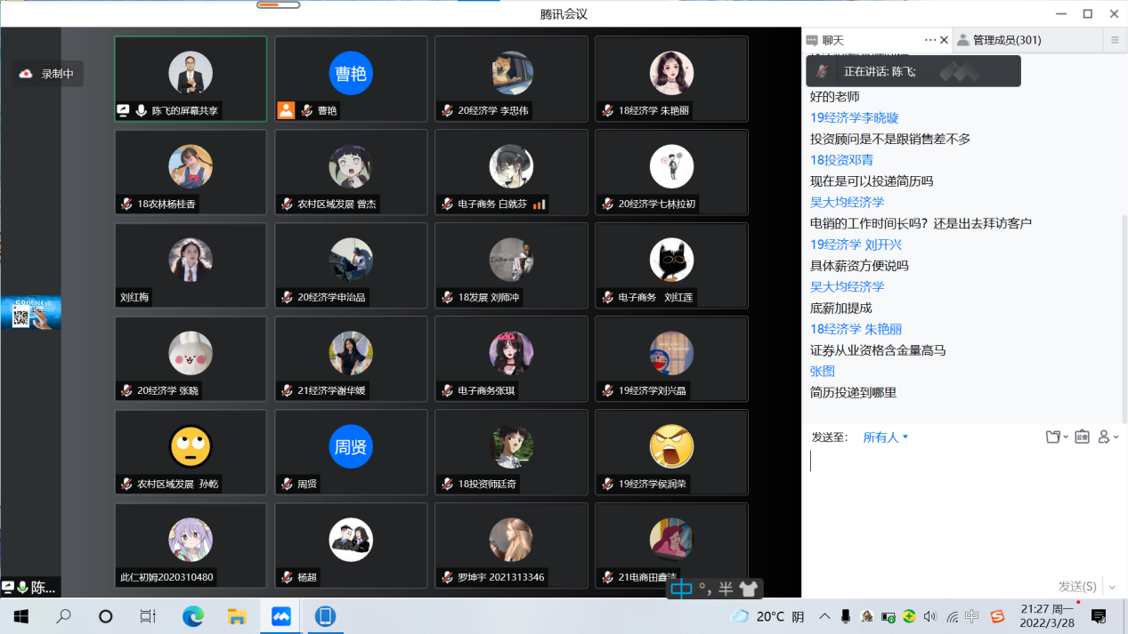Screen dimensions: 1128x634
Task: Click sender name 19经济学李晓璇 in chat
Action: click(854, 117)
